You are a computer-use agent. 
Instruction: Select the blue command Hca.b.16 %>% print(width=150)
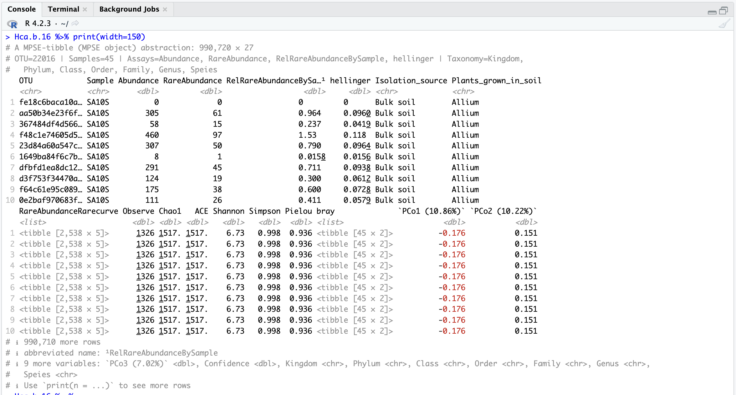(78, 37)
